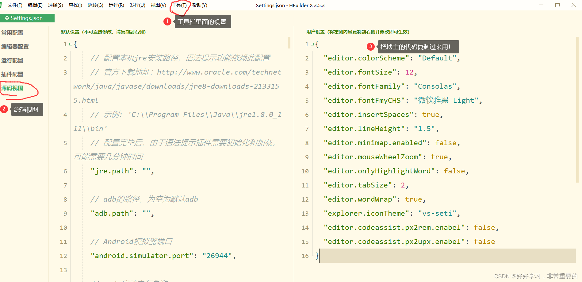Click the "editor.onlyHighlightWord" key
This screenshot has height=282, width=582.
click(379, 171)
